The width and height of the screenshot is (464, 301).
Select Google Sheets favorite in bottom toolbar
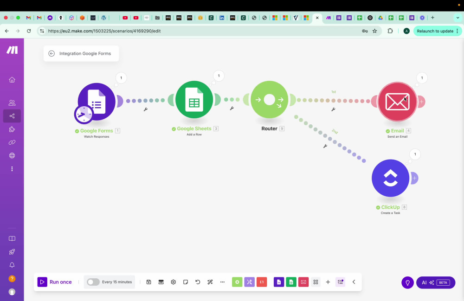click(291, 282)
